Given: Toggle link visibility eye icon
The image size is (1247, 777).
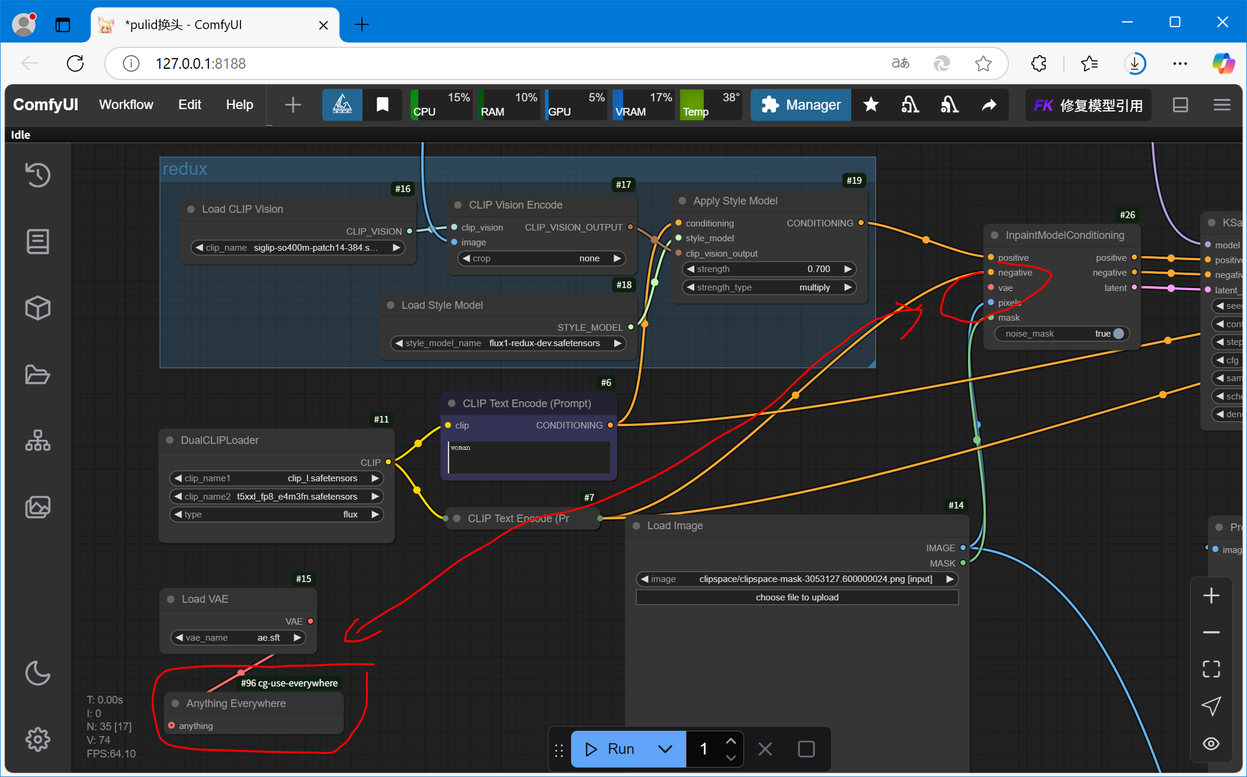Looking at the screenshot, I should click(1211, 743).
